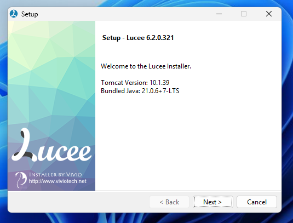The image size is (293, 223).
Task: Cancel the Lucee setup
Action: [x=256, y=202]
